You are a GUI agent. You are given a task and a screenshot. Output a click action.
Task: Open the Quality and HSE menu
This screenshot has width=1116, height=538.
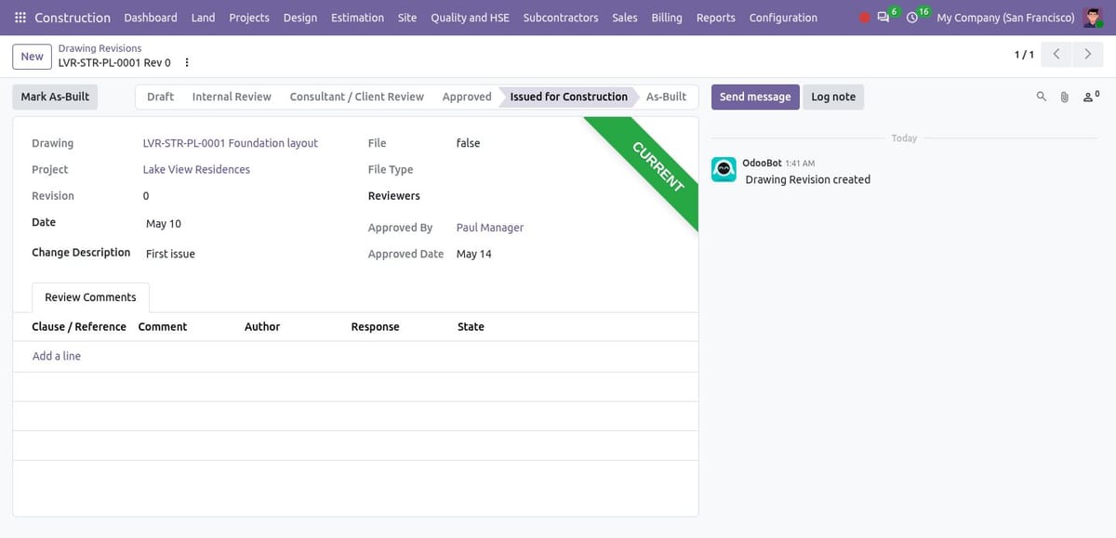470,18
